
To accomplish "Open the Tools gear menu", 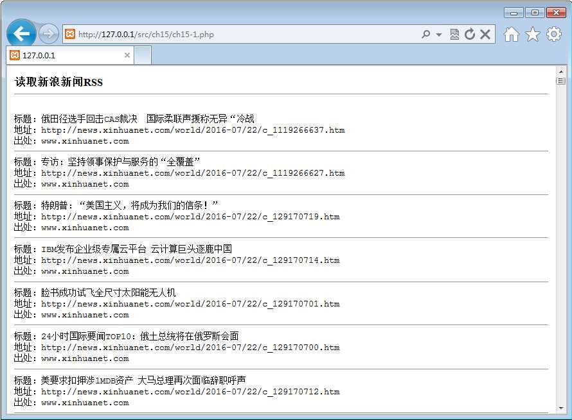I will [x=554, y=34].
